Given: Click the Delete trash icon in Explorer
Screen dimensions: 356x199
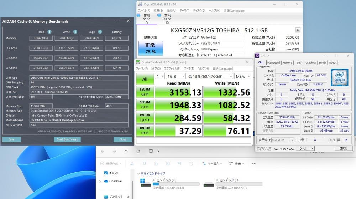Looking at the screenshot, I should pyautogui.click(x=192, y=164).
